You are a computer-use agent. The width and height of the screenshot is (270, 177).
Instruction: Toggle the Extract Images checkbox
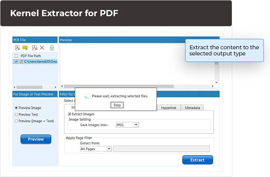click(x=69, y=114)
